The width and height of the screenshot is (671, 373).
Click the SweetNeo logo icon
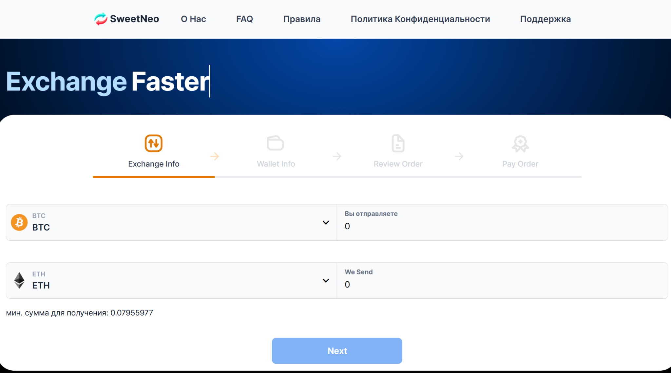(101, 19)
